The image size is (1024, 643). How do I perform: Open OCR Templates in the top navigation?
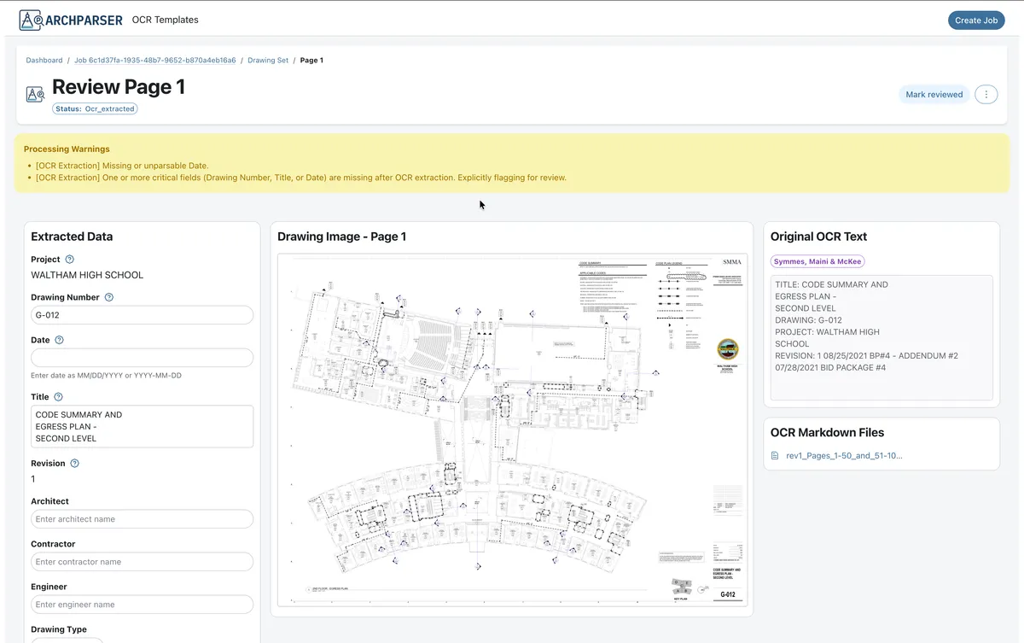[x=166, y=20]
